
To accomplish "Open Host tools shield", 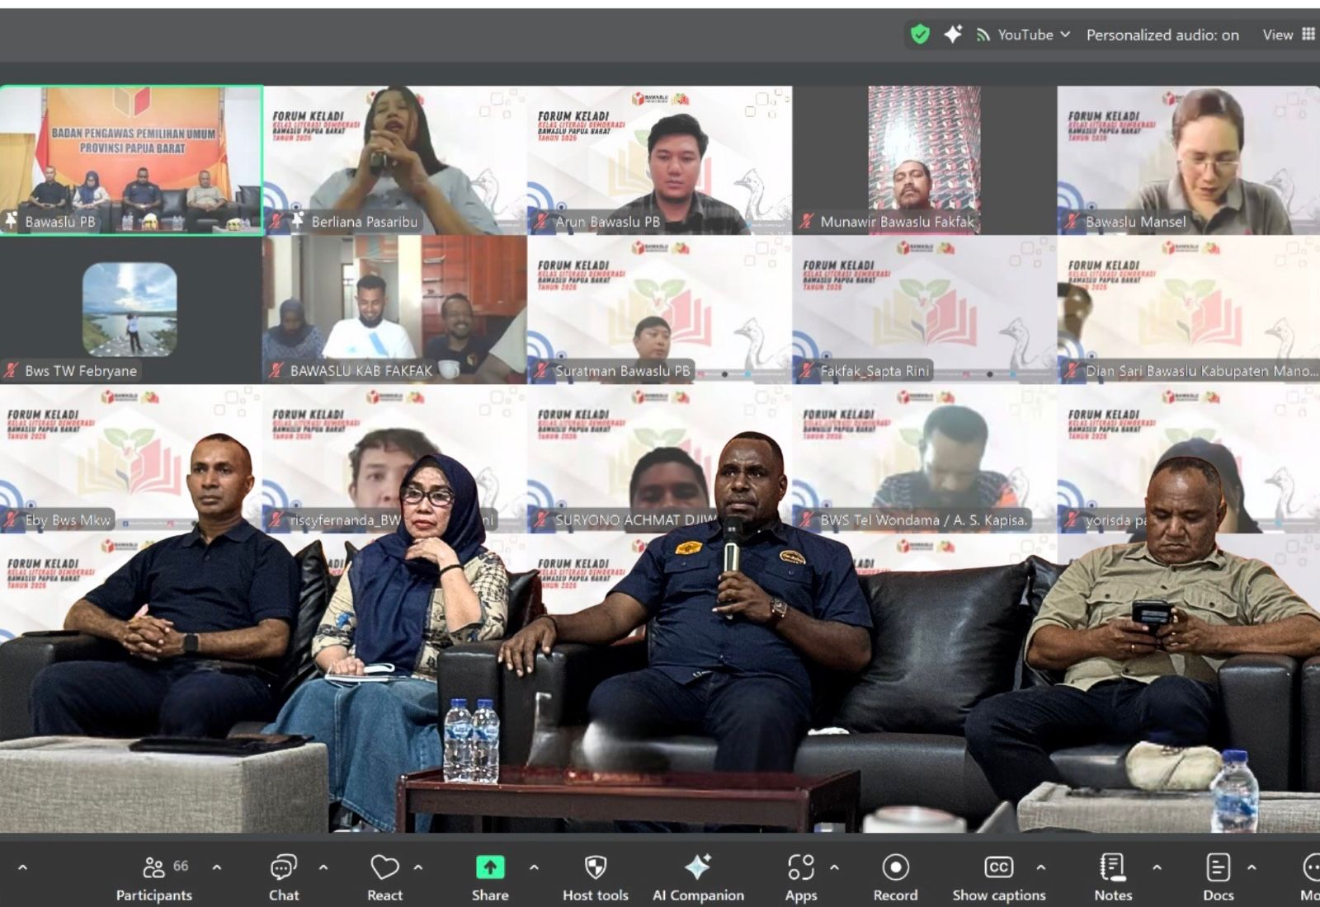I will (595, 876).
